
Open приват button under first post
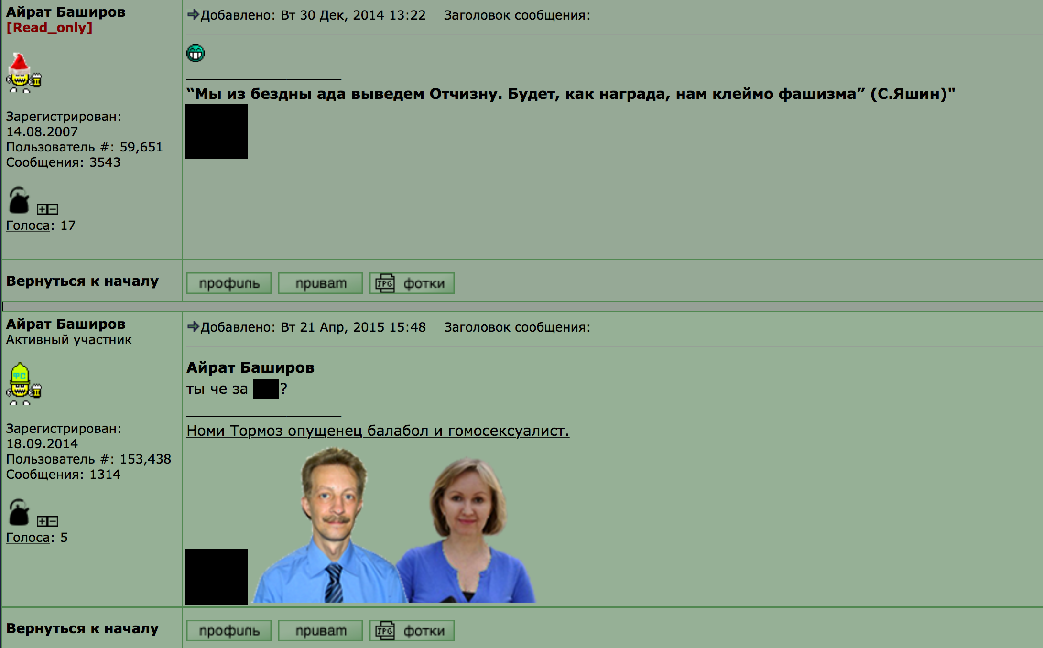coord(320,283)
